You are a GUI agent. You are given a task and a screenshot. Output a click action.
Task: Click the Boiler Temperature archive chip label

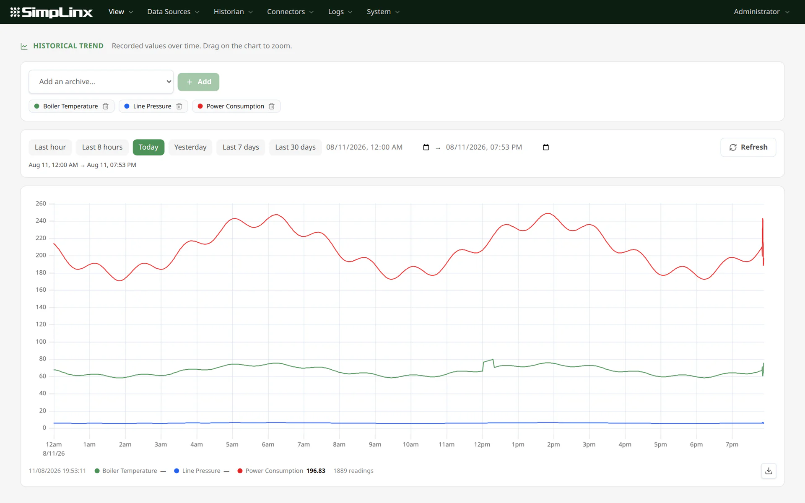[x=70, y=106]
